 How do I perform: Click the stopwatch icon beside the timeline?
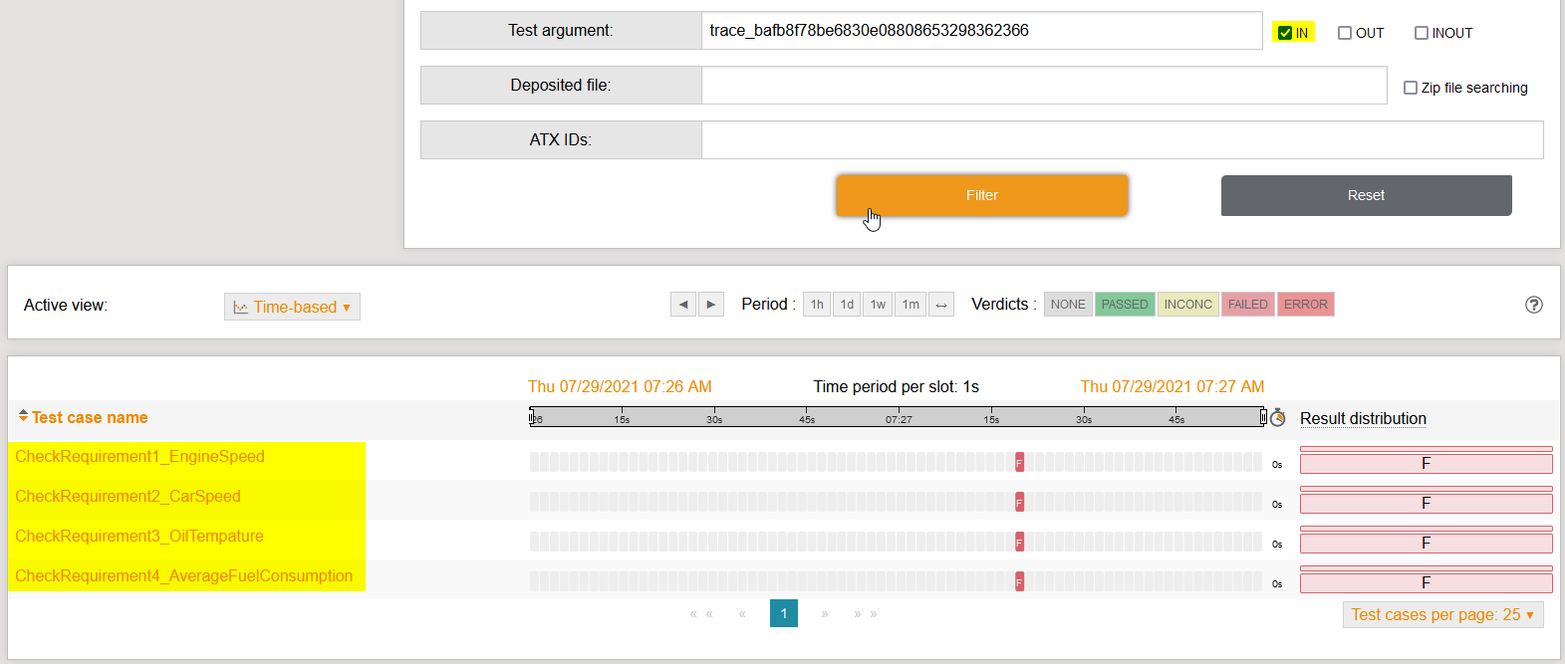tap(1277, 418)
